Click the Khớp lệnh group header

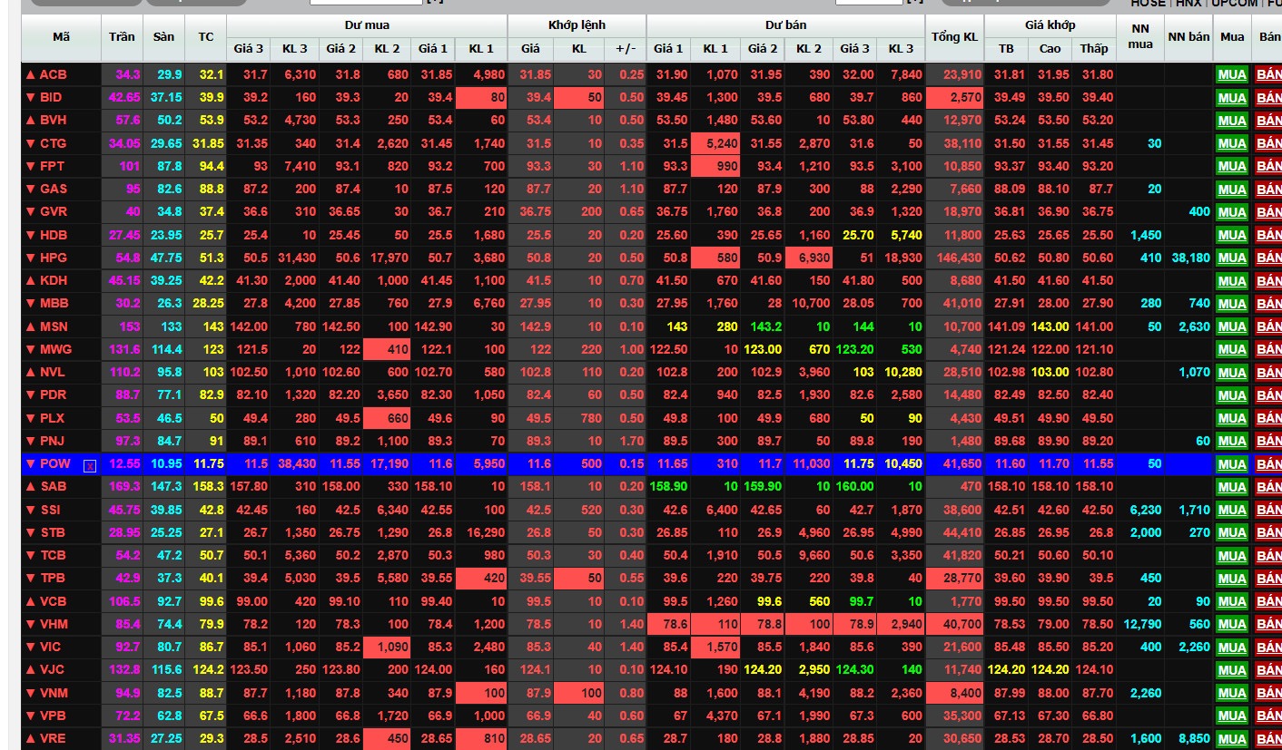577,25
